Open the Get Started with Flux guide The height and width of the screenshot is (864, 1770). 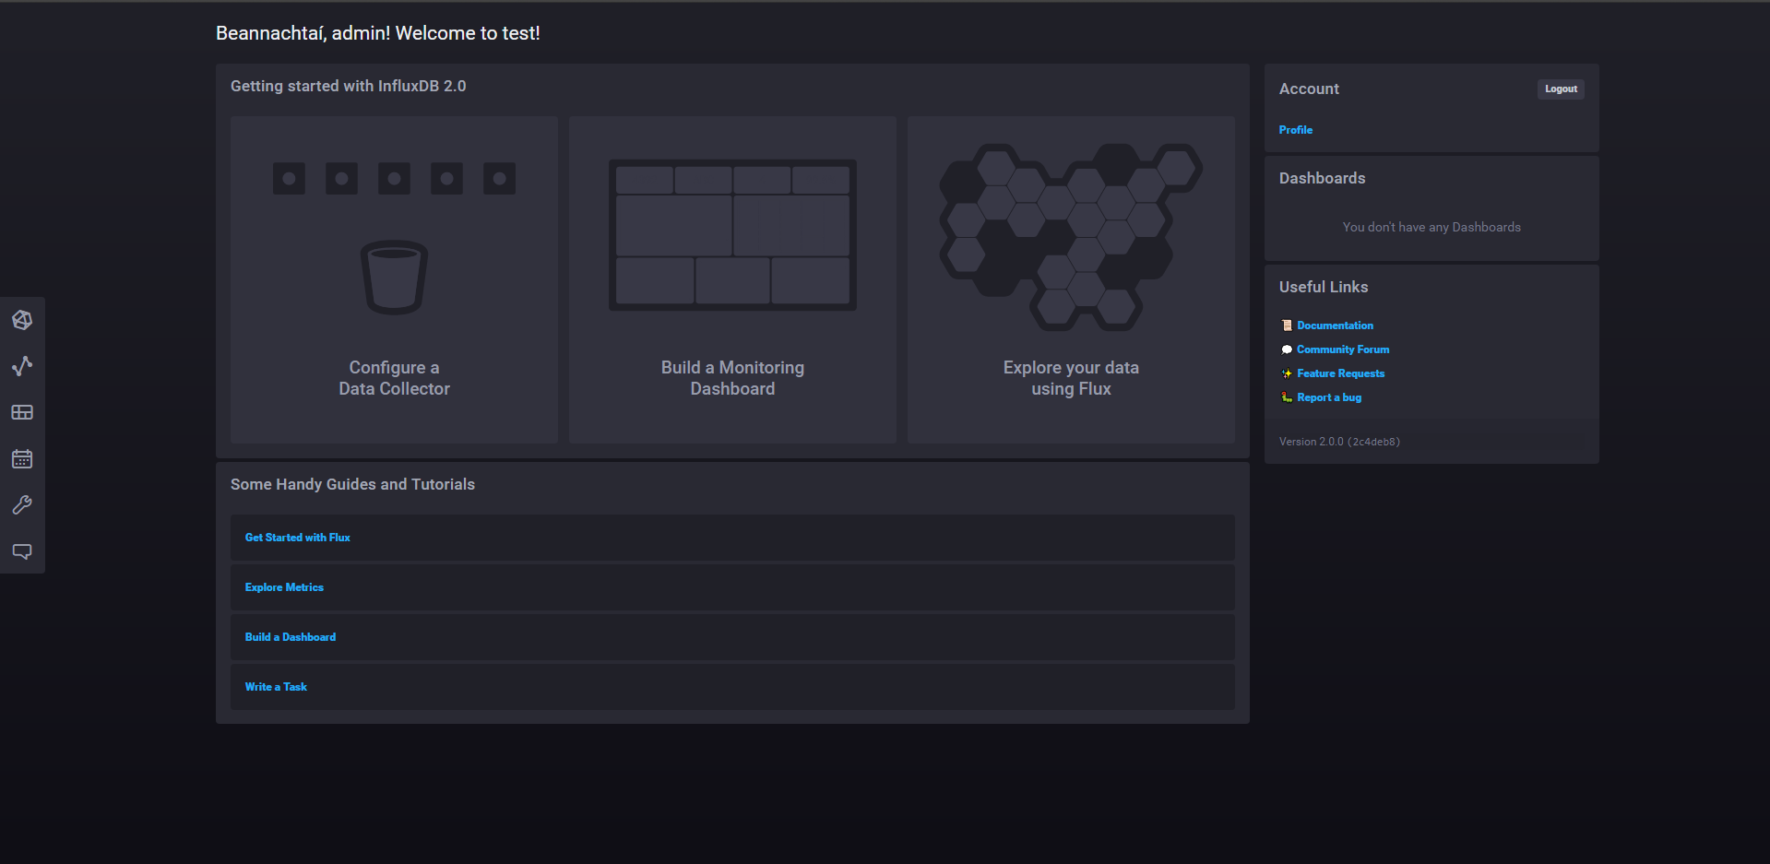pyautogui.click(x=297, y=538)
